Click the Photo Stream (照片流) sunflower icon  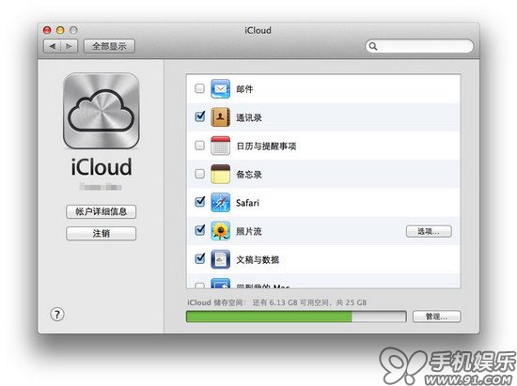[220, 231]
